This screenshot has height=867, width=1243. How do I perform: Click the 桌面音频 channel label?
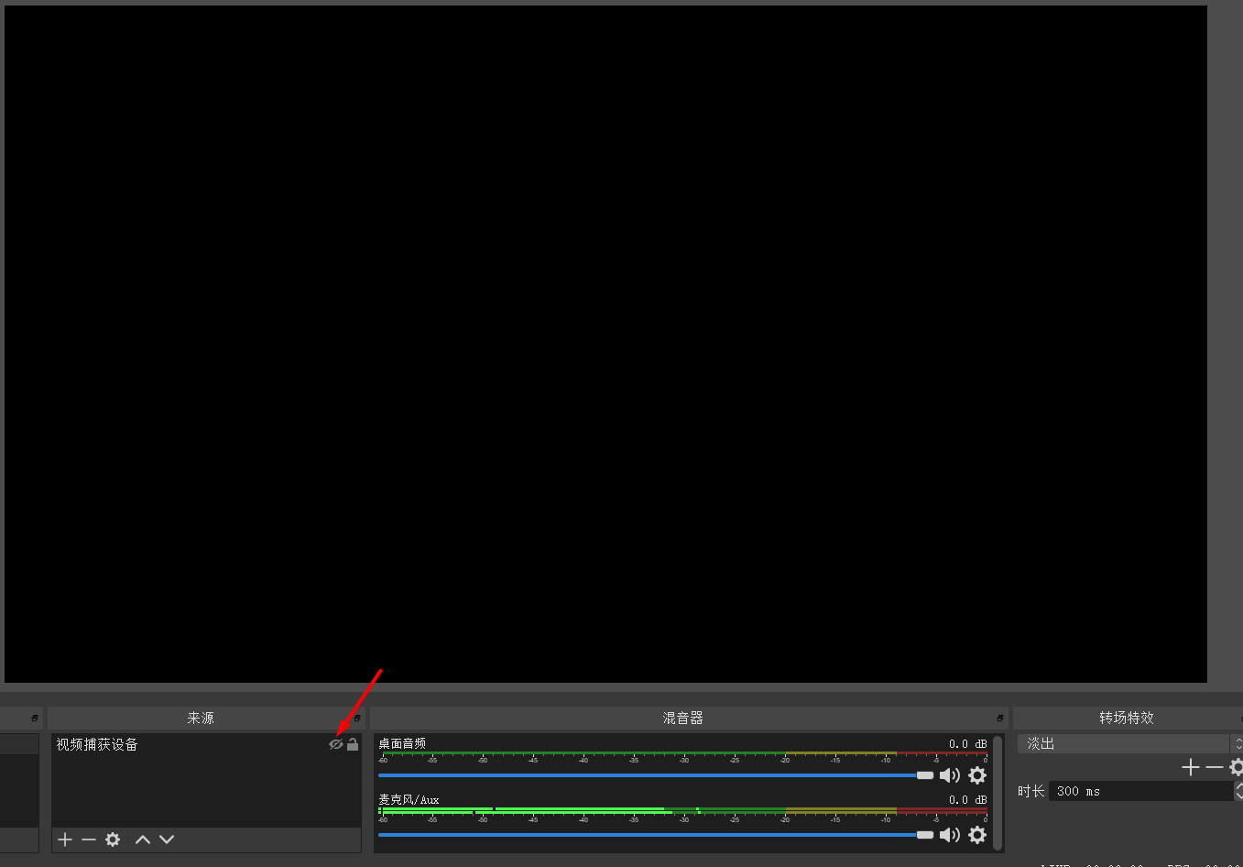click(x=402, y=743)
